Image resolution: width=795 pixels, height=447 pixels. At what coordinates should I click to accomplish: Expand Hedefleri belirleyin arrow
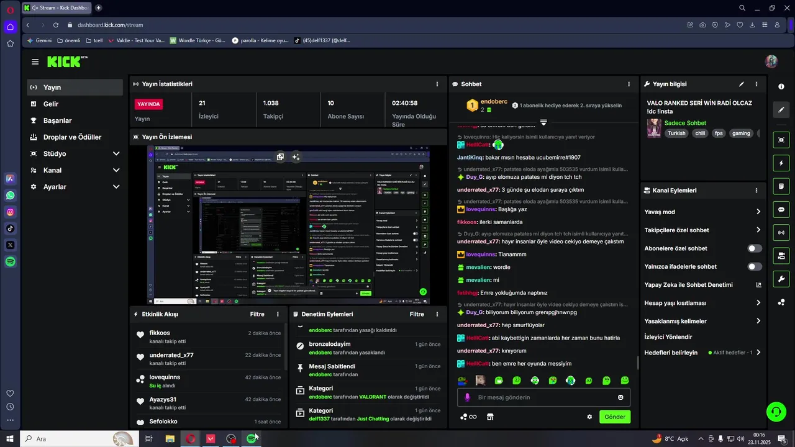[758, 353]
